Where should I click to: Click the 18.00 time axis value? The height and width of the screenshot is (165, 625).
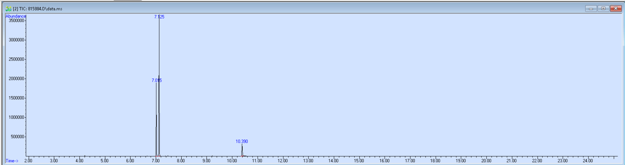(x=435, y=161)
